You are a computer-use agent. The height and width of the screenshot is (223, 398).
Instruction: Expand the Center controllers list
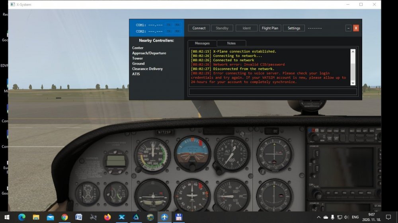pos(138,48)
